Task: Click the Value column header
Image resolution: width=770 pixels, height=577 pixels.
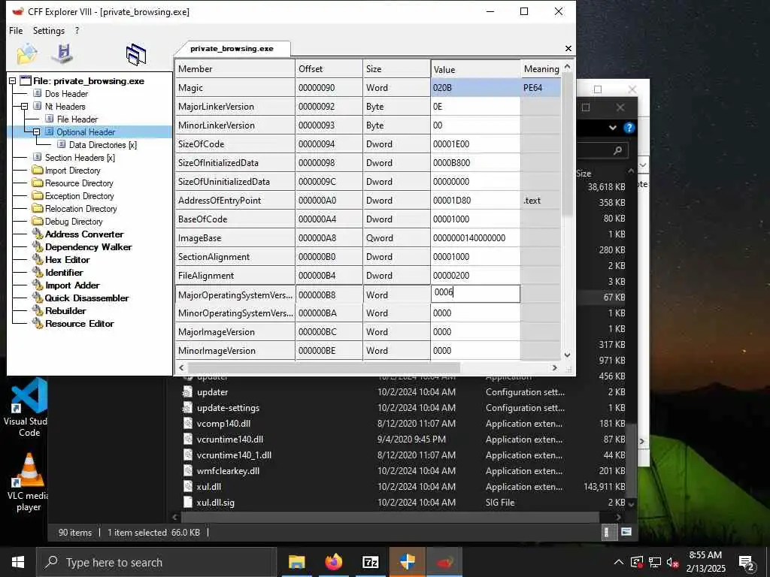Action: coord(475,69)
